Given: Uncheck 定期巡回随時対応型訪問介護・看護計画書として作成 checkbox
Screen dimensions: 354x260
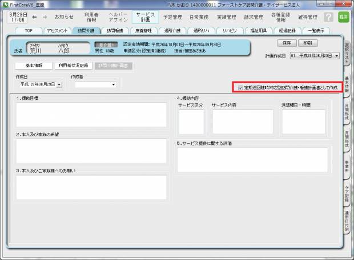Looking at the screenshot, I should 240,88.
